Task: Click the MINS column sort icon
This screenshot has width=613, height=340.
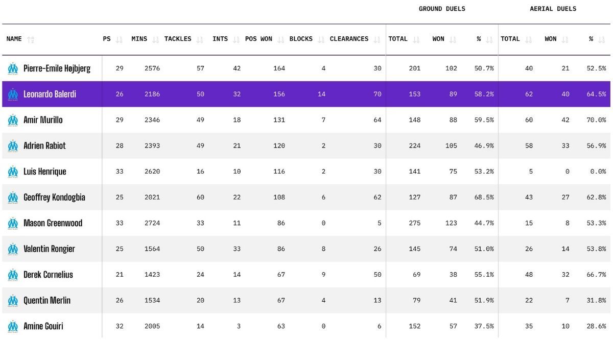Action: tap(155, 39)
